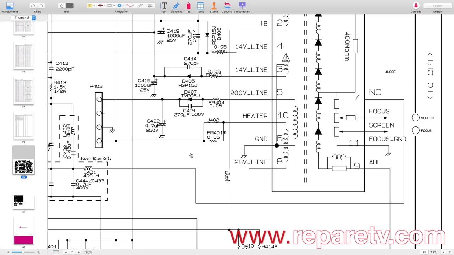The height and width of the screenshot is (255, 454).
Task: Click the toolbar Search field
Action: [x=438, y=6]
